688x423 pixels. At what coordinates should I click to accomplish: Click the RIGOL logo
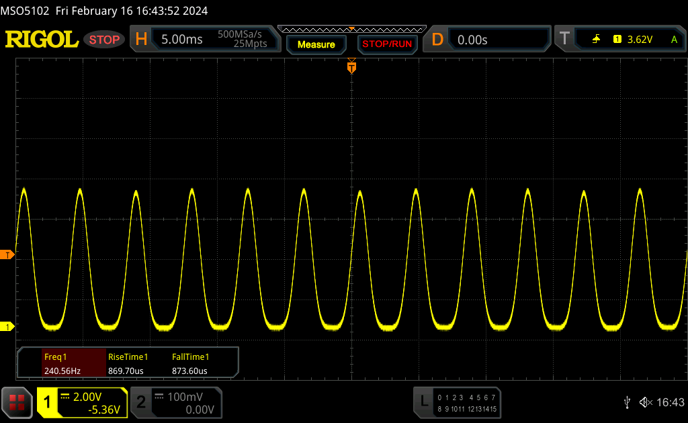tap(42, 40)
